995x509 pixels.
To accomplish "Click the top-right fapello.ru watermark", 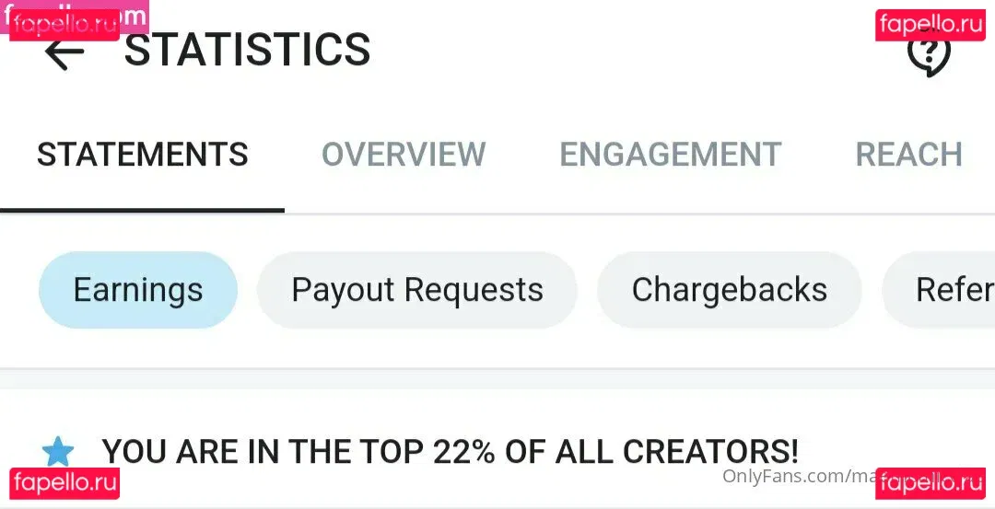I will tap(931, 24).
